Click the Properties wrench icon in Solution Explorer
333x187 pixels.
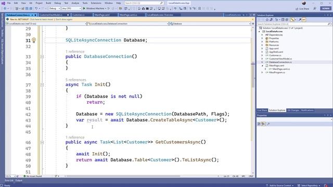[300, 20]
